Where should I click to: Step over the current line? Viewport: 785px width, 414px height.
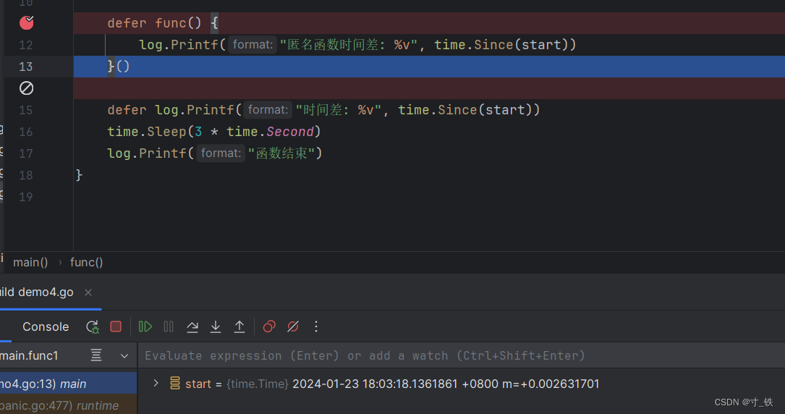pyautogui.click(x=192, y=327)
